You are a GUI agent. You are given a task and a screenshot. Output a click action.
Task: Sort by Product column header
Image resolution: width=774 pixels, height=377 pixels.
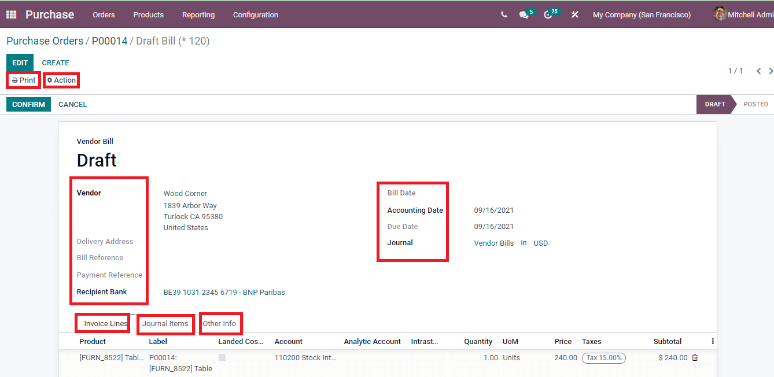(93, 342)
